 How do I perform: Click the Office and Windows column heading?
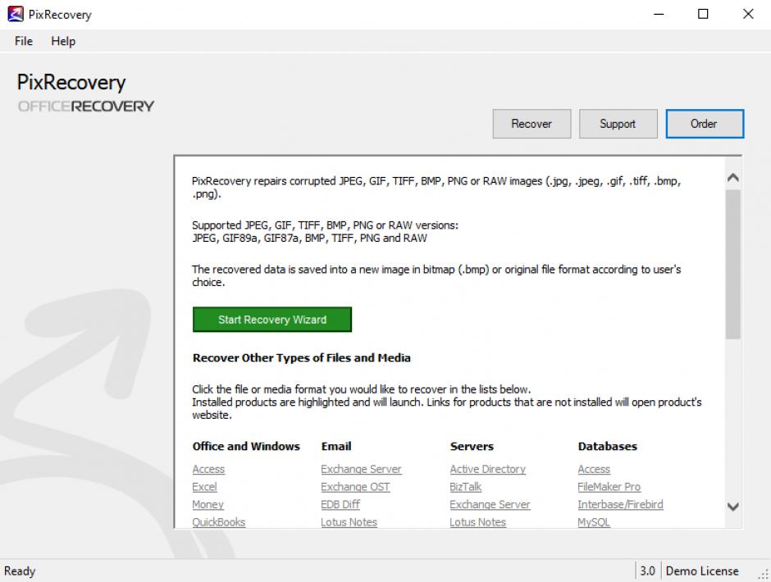click(246, 446)
